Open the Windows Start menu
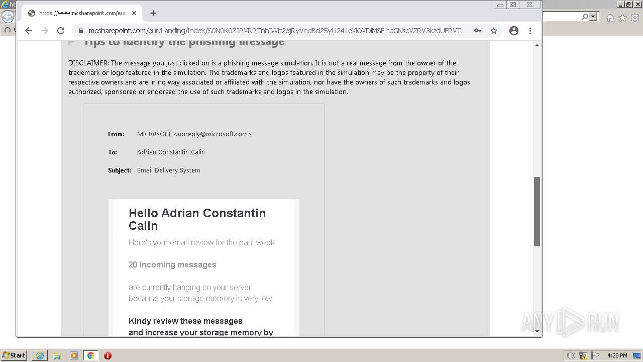 click(14, 355)
